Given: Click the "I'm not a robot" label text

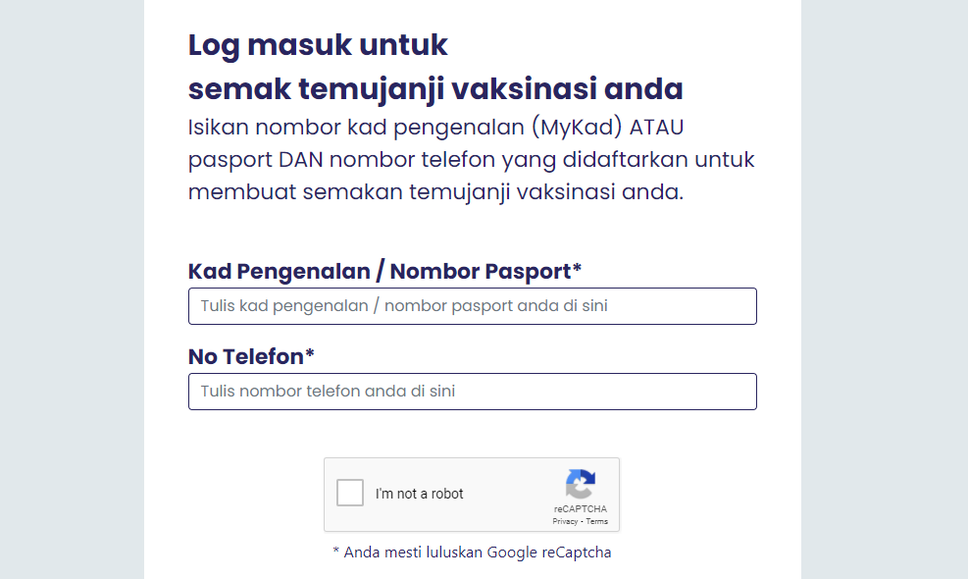Looking at the screenshot, I should 419,494.
